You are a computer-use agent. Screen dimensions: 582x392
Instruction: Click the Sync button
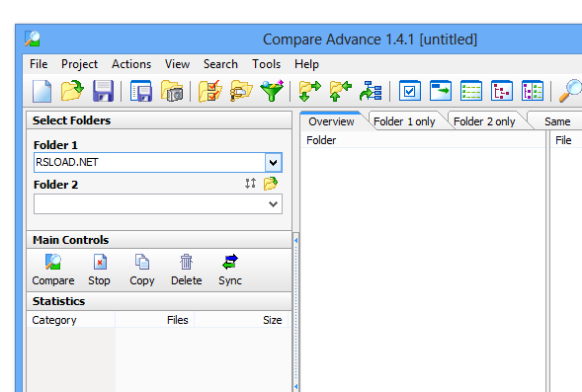(230, 270)
